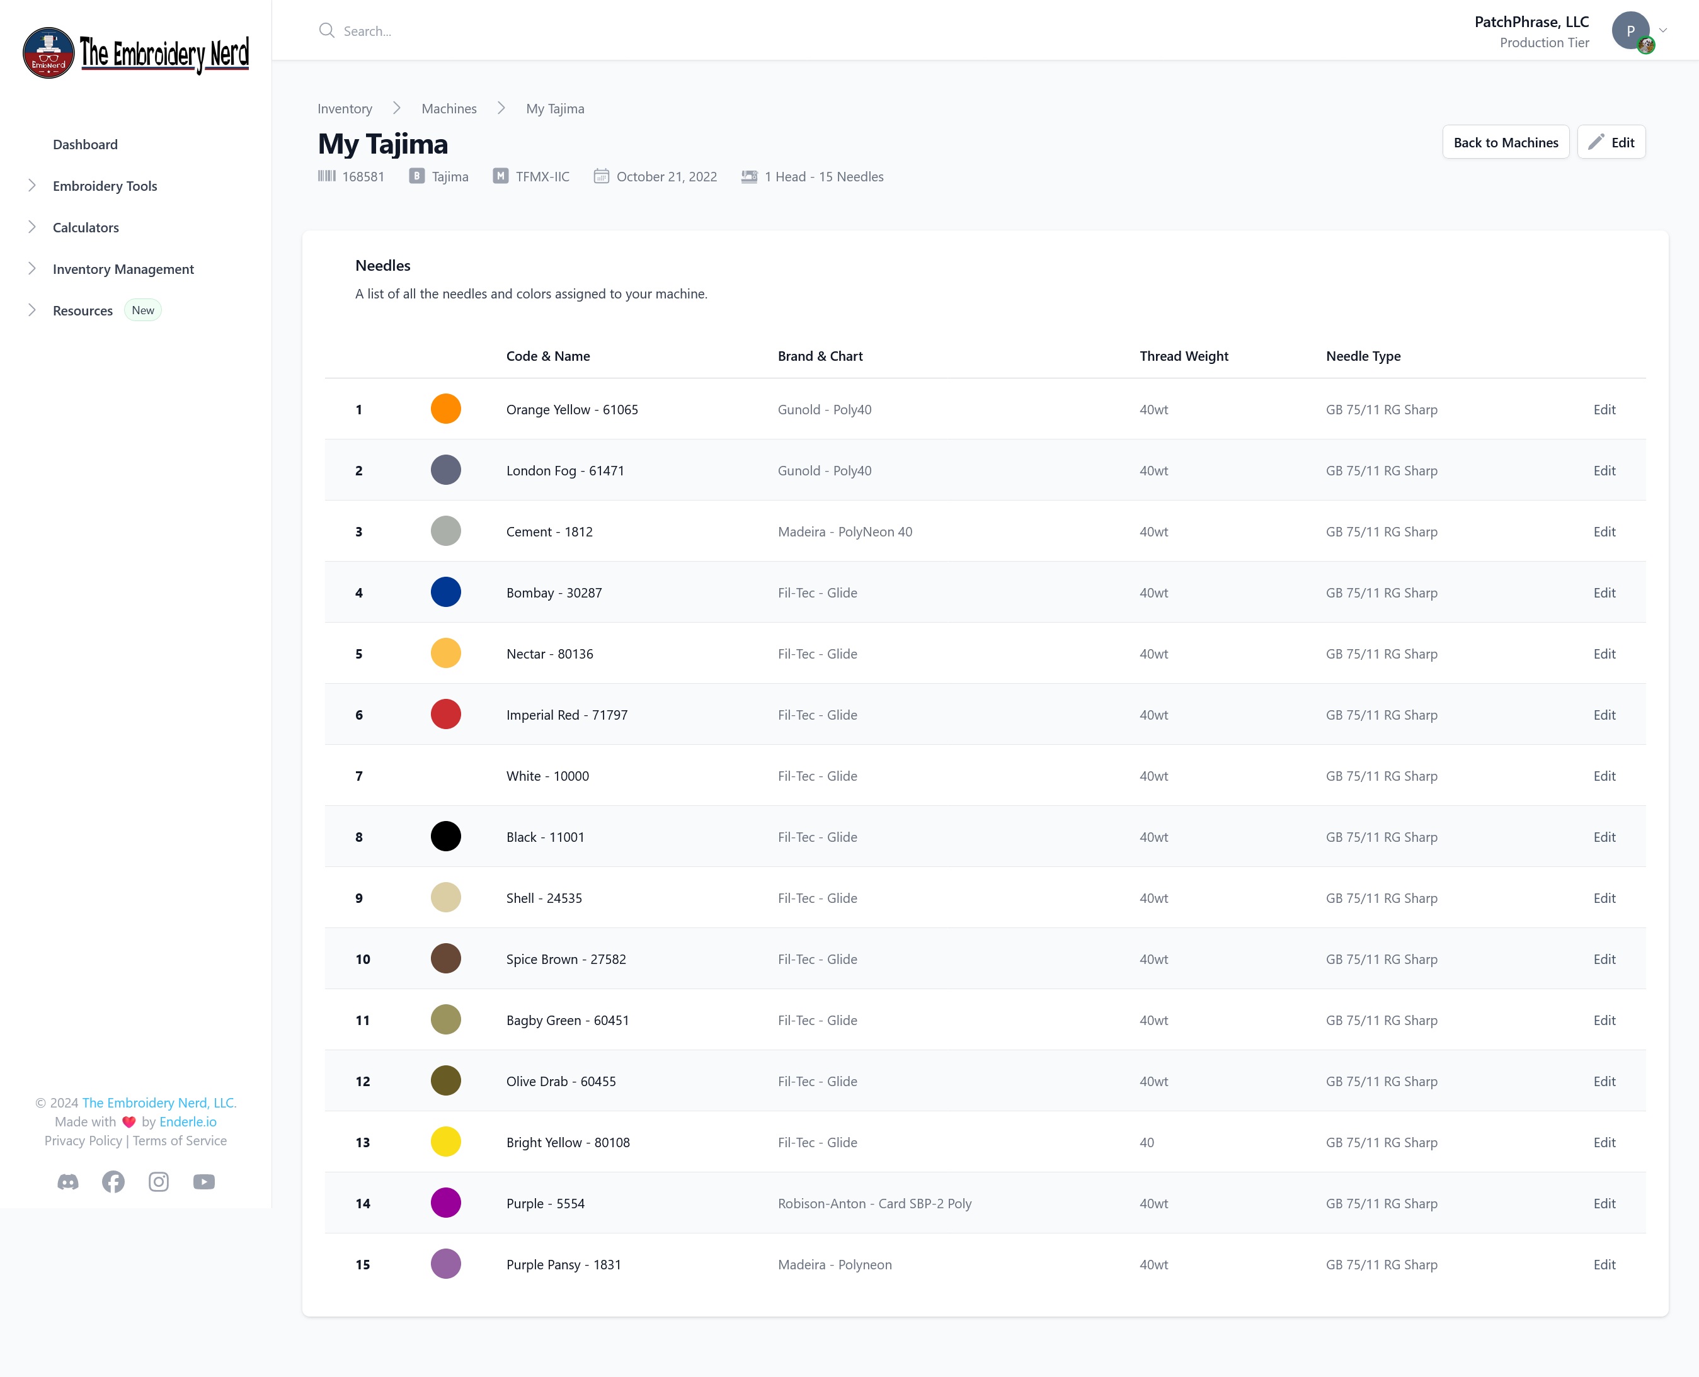The width and height of the screenshot is (1699, 1377).
Task: Click the search magnifier icon
Action: [326, 31]
